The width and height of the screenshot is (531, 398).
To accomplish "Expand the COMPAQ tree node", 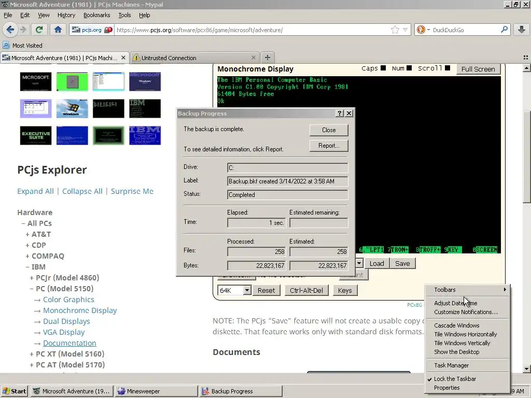I will pos(27,256).
